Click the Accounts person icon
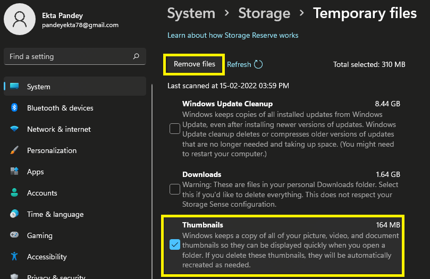430x279 pixels. click(15, 193)
